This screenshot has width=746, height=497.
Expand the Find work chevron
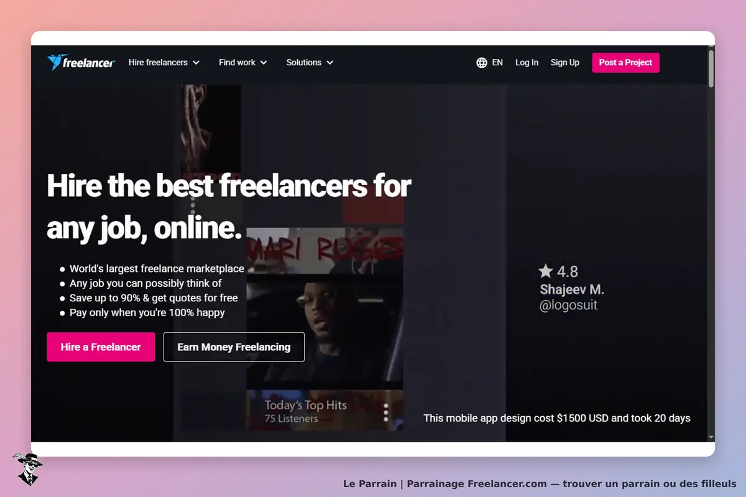click(x=264, y=63)
